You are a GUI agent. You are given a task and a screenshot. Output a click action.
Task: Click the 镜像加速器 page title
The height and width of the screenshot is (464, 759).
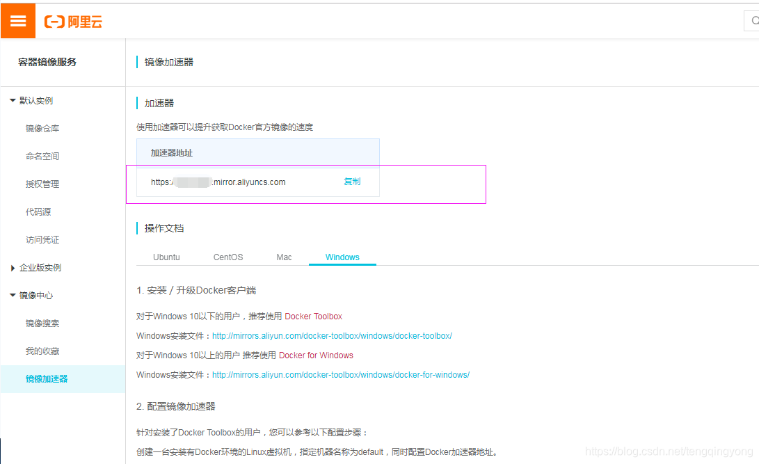(169, 62)
